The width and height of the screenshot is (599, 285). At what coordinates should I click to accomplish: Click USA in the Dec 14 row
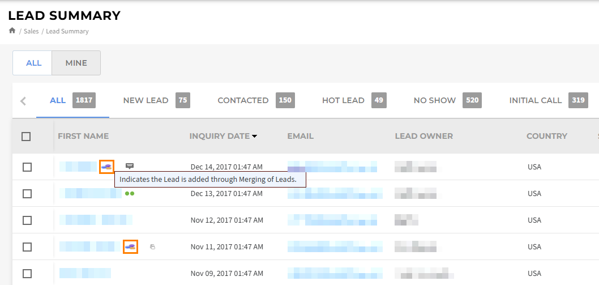click(x=534, y=167)
